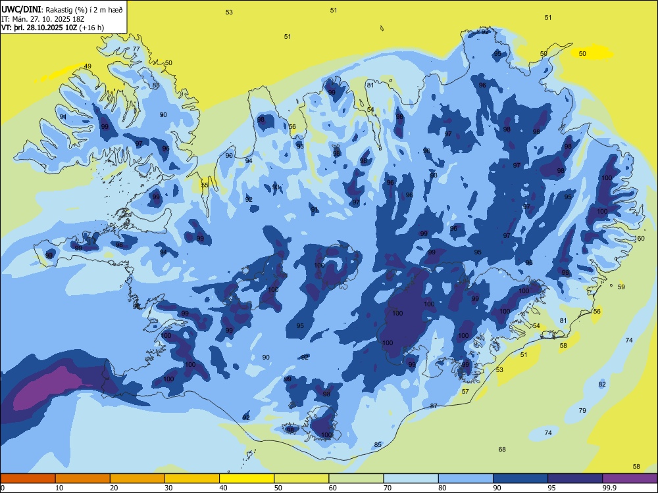The image size is (658, 493).
Task: Click the legend scale label '10'
Action: coord(59,488)
